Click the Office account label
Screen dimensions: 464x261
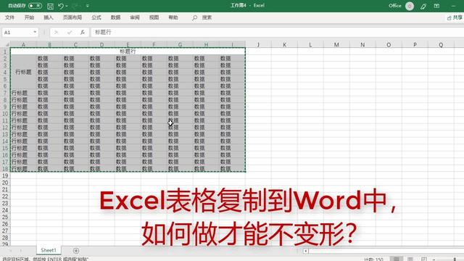(x=394, y=6)
